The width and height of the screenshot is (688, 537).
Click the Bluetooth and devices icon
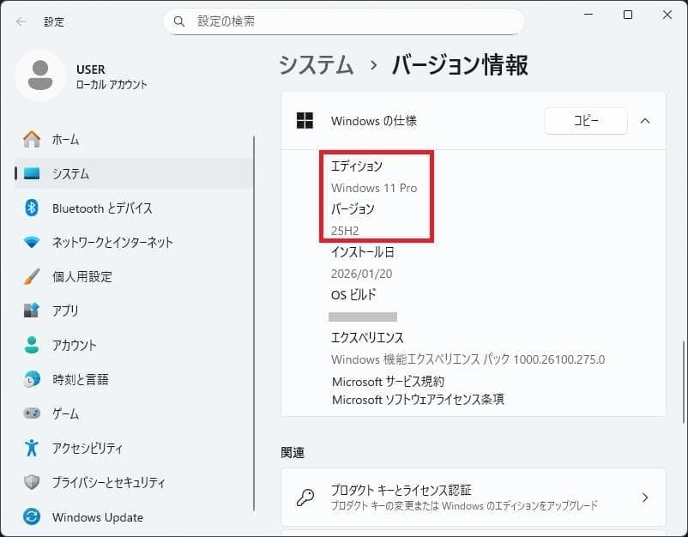tap(32, 208)
